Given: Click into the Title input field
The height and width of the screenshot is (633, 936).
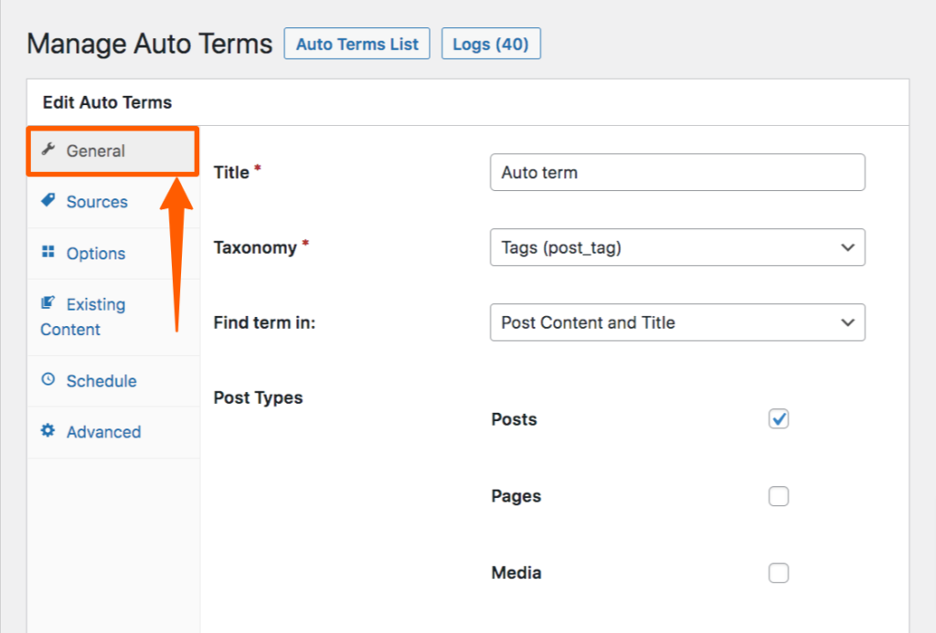Looking at the screenshot, I should [x=677, y=173].
